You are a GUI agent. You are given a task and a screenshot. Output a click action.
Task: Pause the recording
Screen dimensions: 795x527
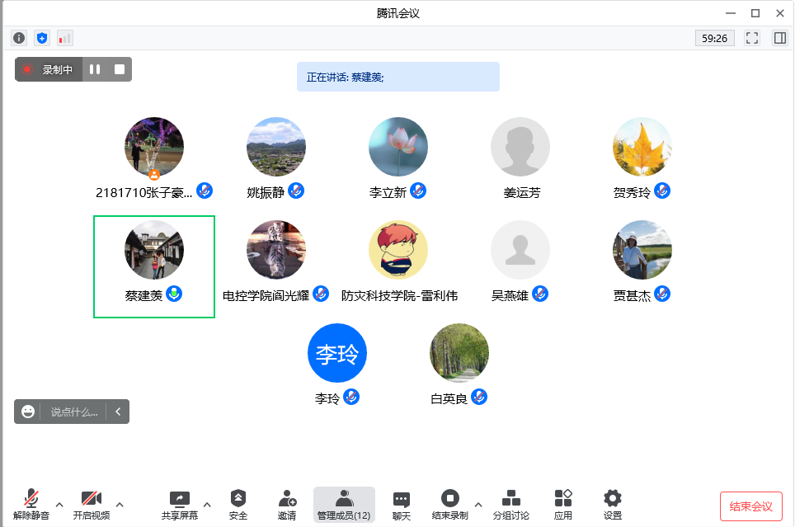tap(95, 70)
